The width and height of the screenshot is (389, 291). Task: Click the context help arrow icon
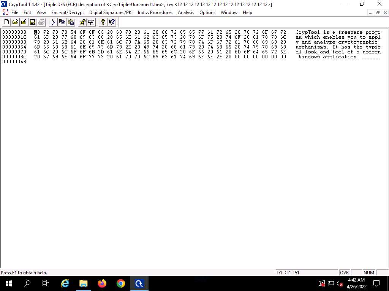coord(112,22)
